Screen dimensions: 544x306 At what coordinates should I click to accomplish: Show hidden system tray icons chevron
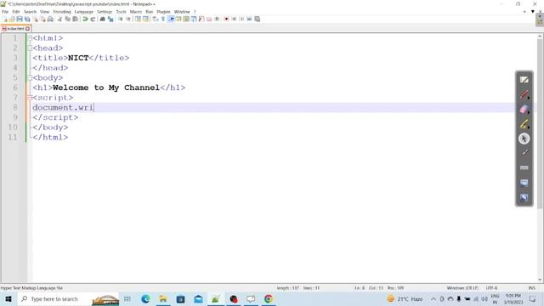433,298
